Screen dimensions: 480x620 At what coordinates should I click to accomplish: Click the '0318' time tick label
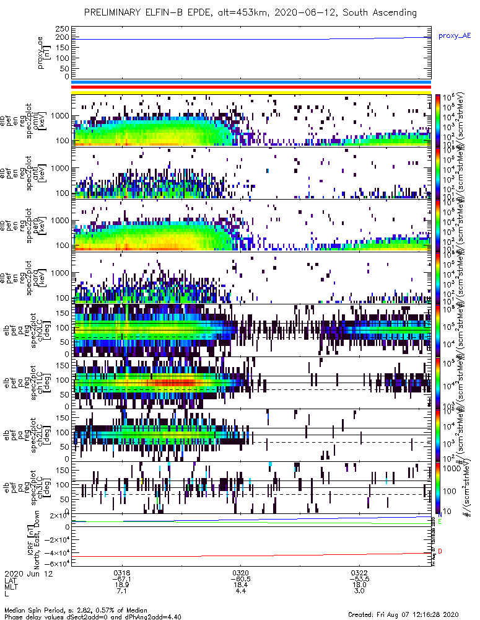(122, 573)
